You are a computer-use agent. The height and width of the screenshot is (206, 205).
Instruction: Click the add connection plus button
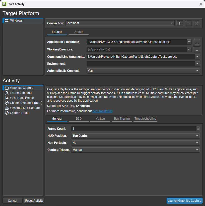(x=179, y=23)
